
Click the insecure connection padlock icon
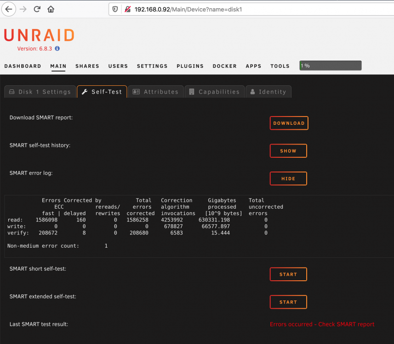[128, 9]
